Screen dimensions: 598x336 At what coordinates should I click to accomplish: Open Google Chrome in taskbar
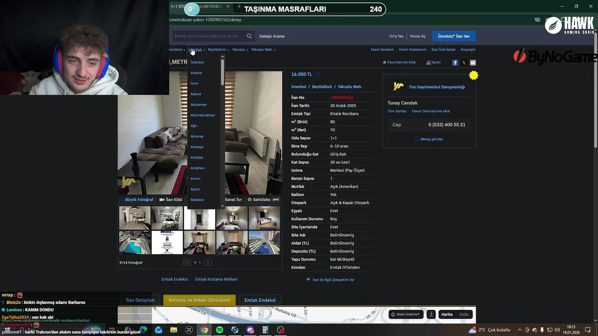click(x=204, y=330)
